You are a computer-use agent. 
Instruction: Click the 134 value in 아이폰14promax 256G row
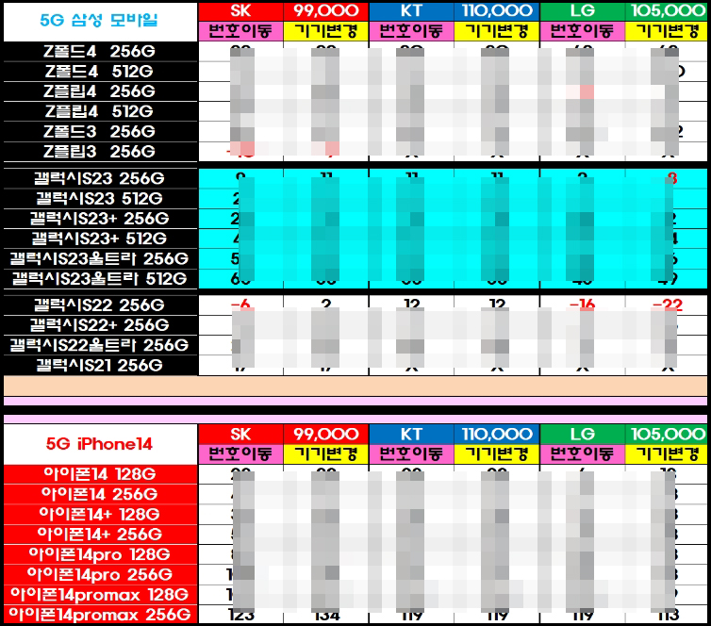click(x=326, y=615)
